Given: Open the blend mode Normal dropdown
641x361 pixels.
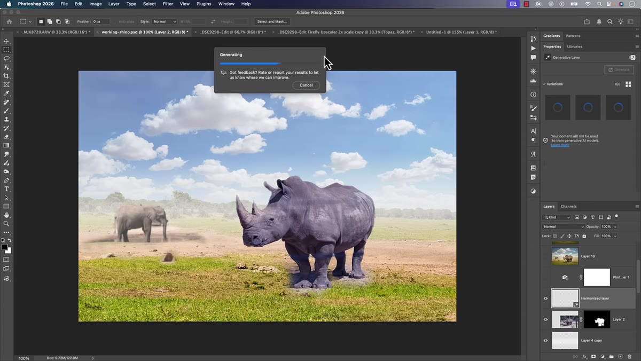Looking at the screenshot, I should coord(564,226).
